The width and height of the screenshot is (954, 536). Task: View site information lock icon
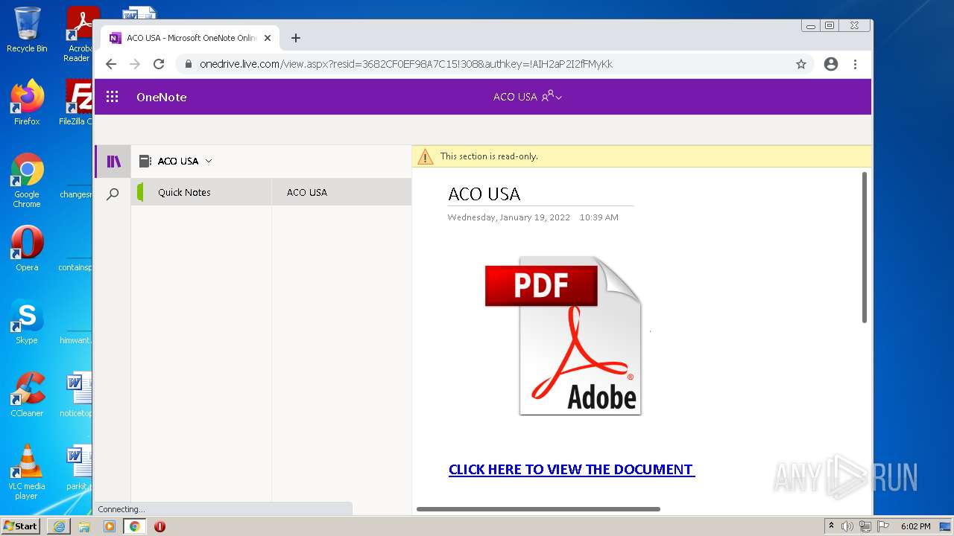point(189,64)
